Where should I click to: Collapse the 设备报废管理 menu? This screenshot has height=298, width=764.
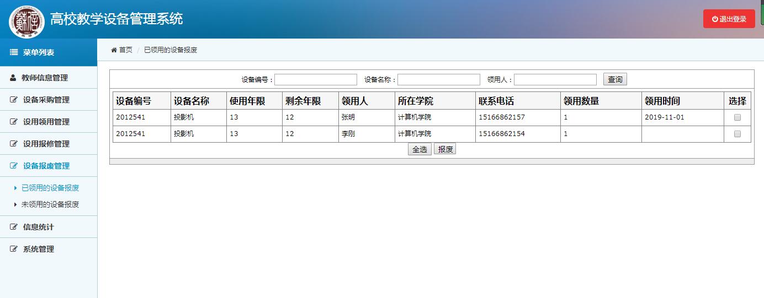[x=49, y=166]
